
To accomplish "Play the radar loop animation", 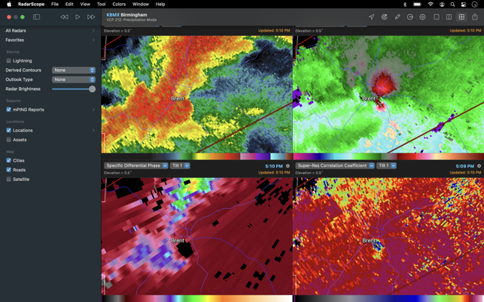I will (x=78, y=17).
